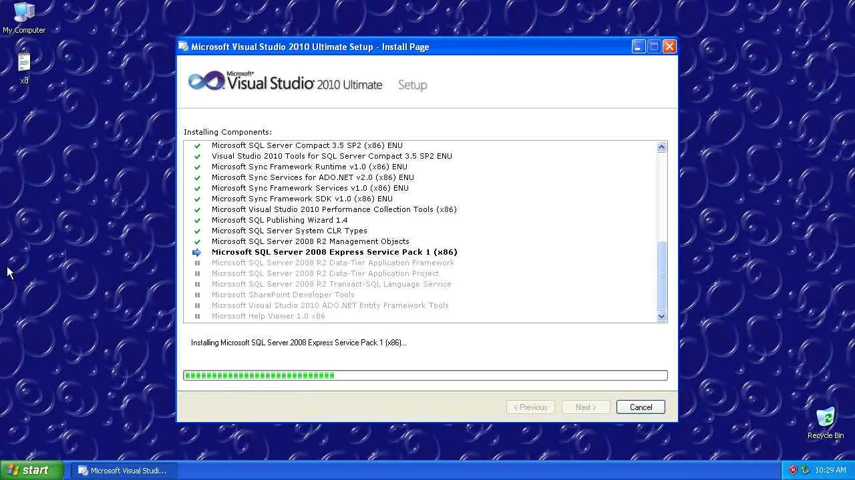This screenshot has width=855, height=480.
Task: Click the Cancel button in setup
Action: pyautogui.click(x=641, y=407)
